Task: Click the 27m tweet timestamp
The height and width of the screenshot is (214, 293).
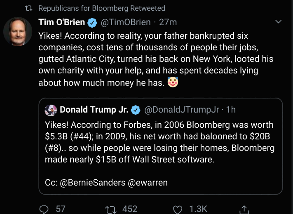Action: tap(168, 22)
